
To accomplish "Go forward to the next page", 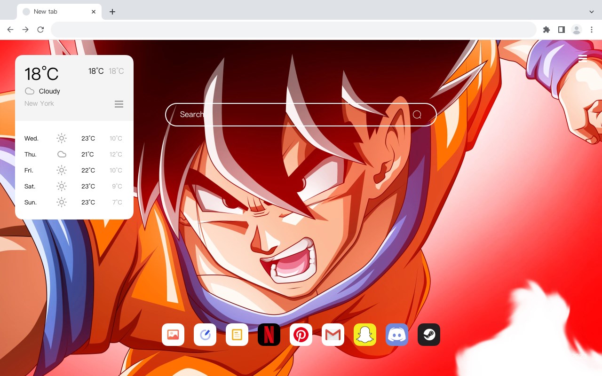I will pos(25,30).
